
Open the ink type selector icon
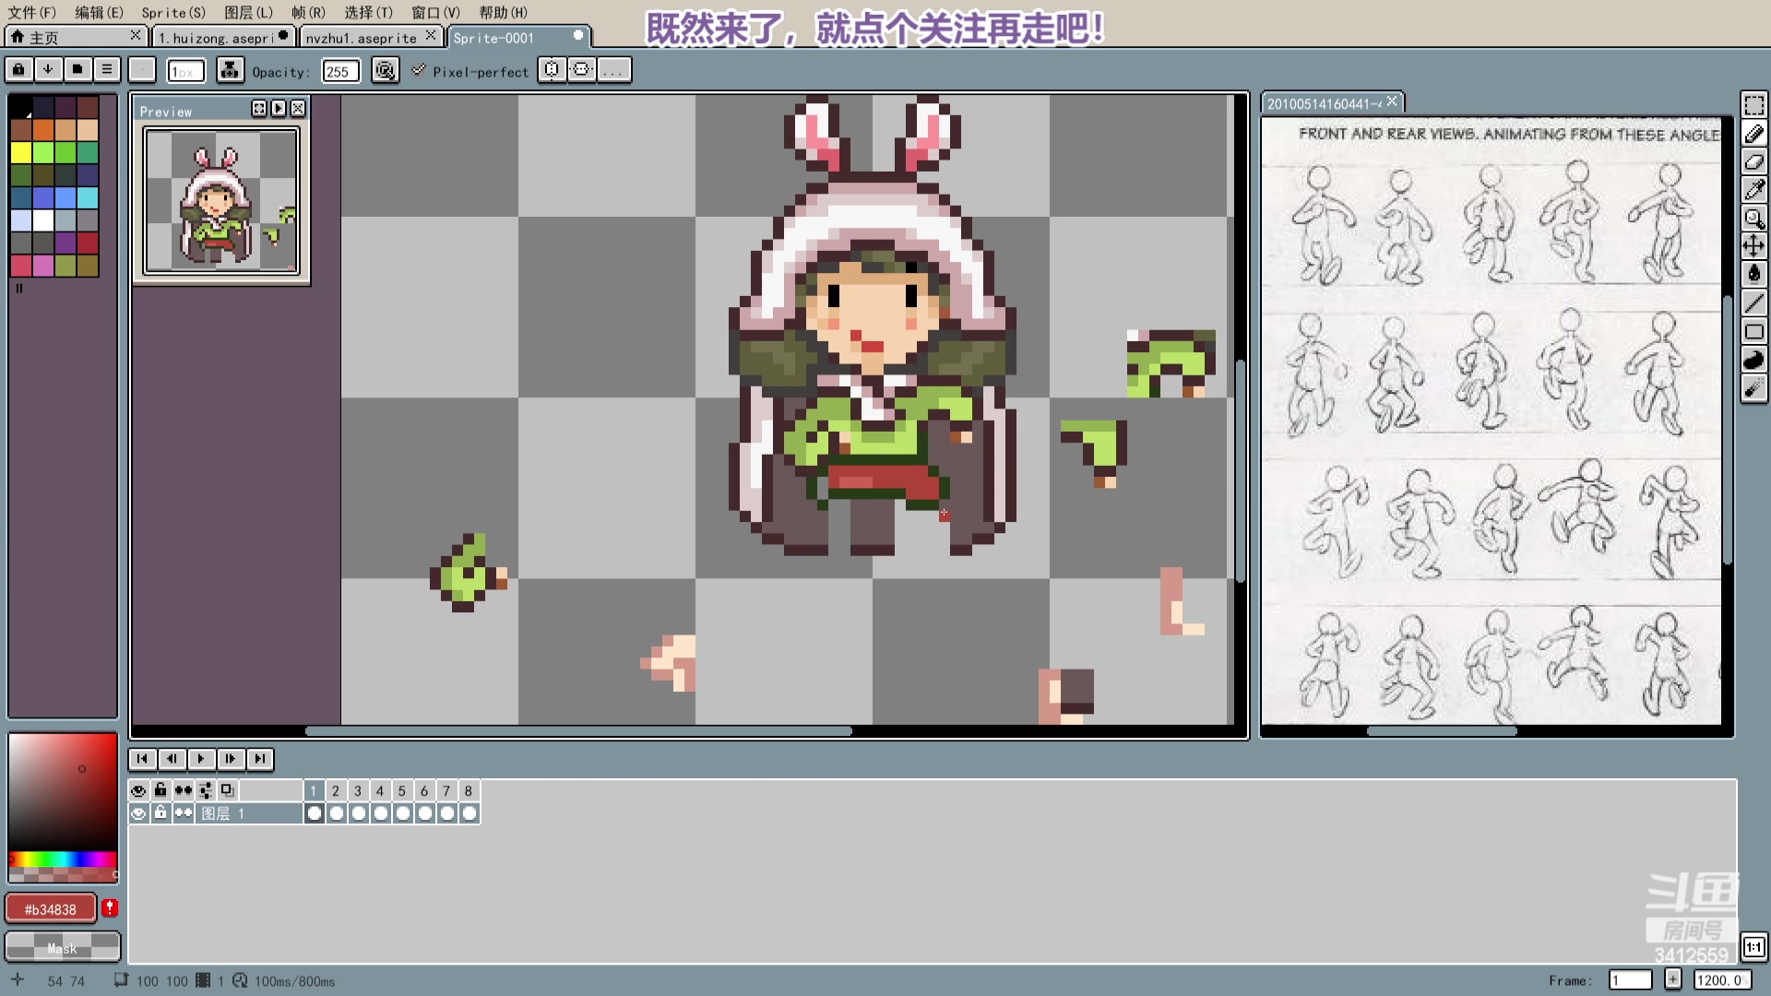[230, 70]
